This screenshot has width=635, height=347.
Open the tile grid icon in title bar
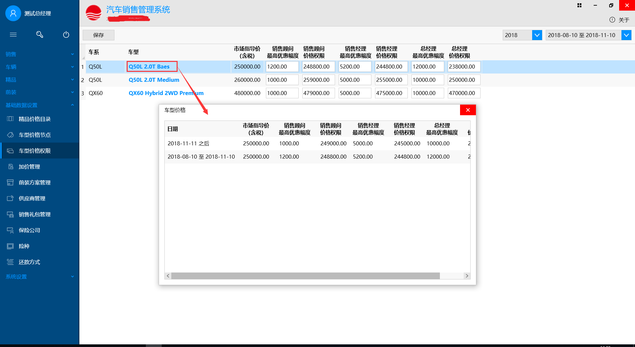pos(579,5)
